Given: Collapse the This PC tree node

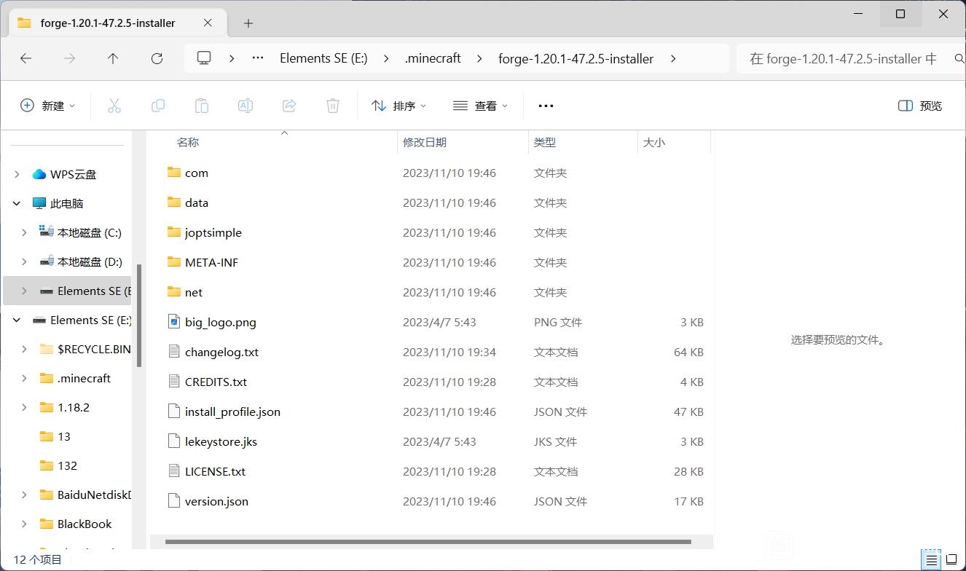Looking at the screenshot, I should point(17,203).
